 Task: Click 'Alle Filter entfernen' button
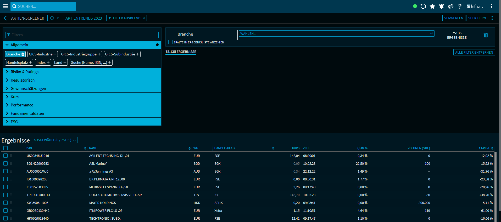pyautogui.click(x=474, y=52)
